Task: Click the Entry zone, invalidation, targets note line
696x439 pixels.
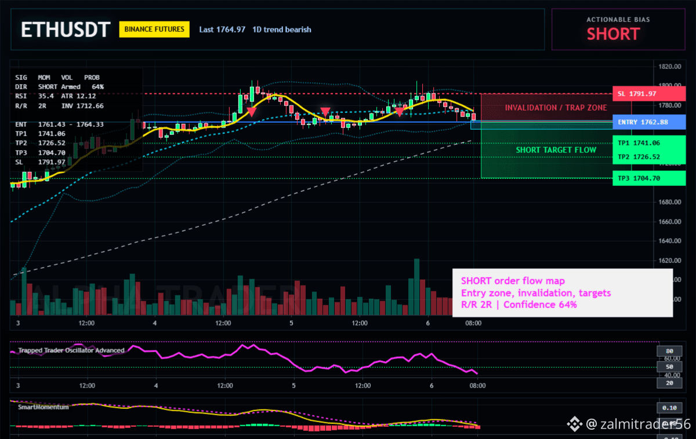Action: point(536,293)
